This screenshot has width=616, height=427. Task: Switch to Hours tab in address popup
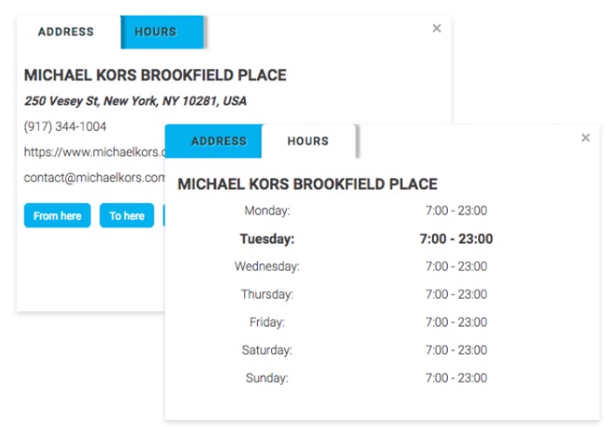(156, 32)
